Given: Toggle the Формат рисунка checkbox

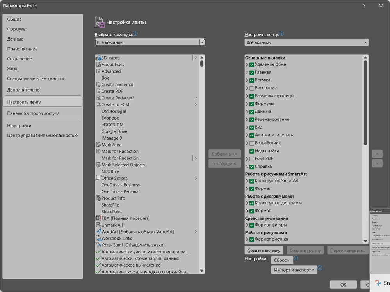Looking at the screenshot, I should (x=252, y=239).
